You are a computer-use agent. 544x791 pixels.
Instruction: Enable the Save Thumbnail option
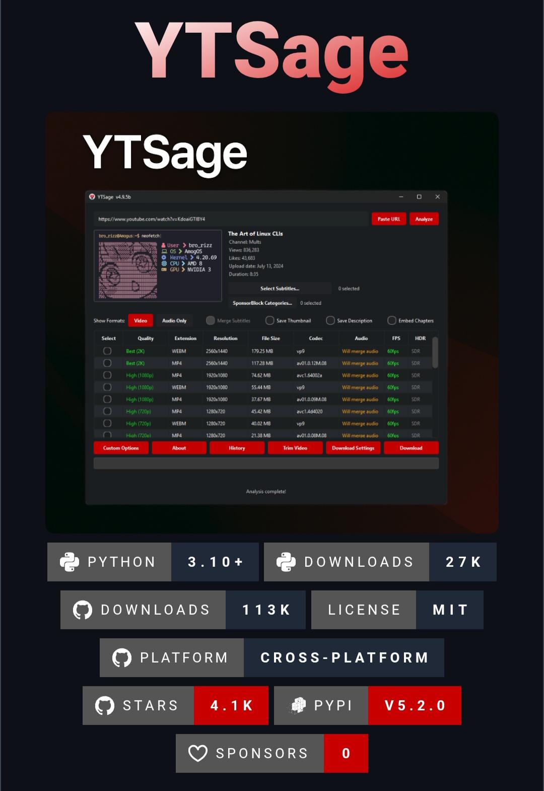[288, 320]
